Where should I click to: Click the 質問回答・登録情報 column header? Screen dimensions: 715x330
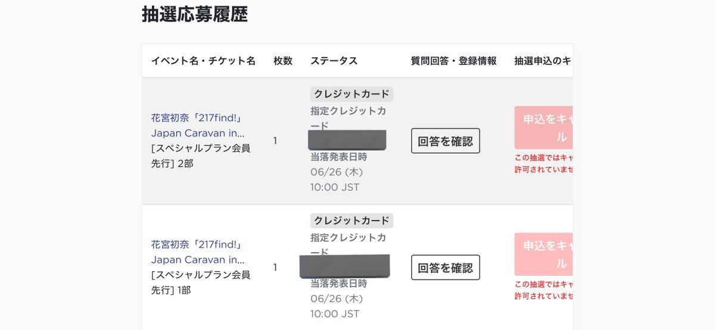pyautogui.click(x=453, y=61)
